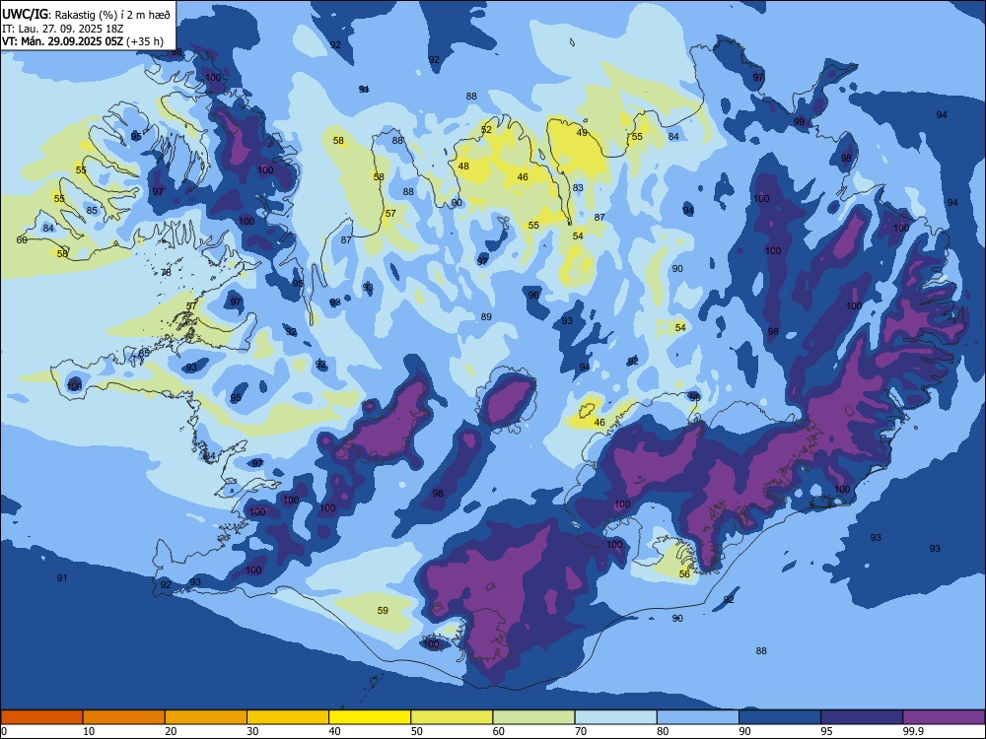Click the humidity value '49' on the map
Viewport: 986px width, 739px height.
tap(582, 133)
